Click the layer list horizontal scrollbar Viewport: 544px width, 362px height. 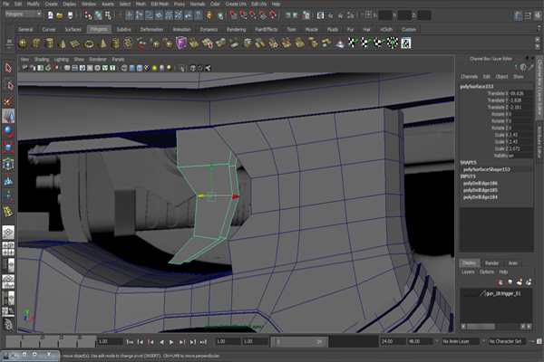(481, 327)
